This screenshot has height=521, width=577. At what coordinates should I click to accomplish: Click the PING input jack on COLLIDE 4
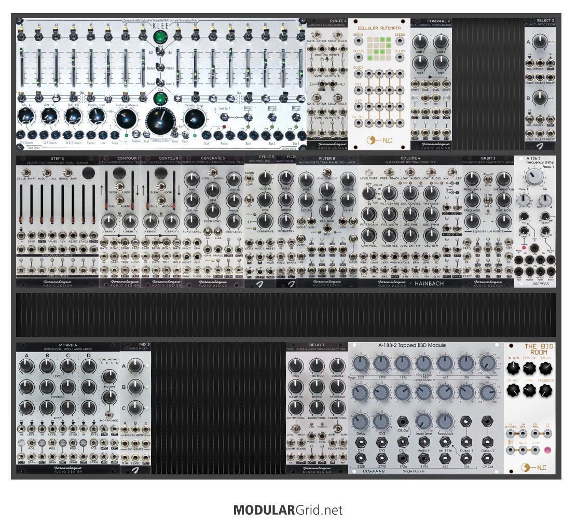pos(364,257)
